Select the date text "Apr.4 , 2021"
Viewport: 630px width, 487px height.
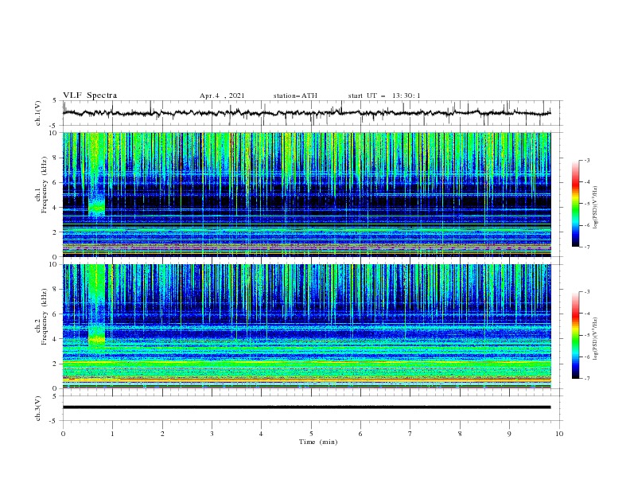click(x=222, y=95)
